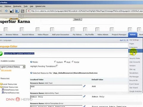Open the Admin navigation tab
143x107 pixels.
133,34
